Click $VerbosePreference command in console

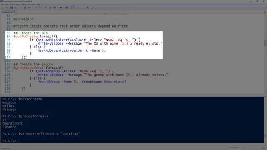(49, 134)
